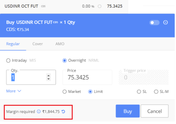Viewport: 176px width, 124px height.
Task: Click the Price input field
Action: 87,77
